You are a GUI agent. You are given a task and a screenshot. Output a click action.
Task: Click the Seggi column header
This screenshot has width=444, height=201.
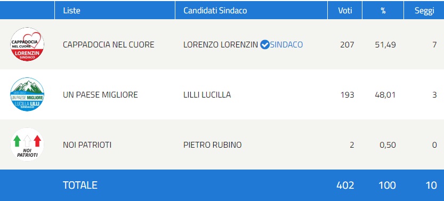click(424, 11)
